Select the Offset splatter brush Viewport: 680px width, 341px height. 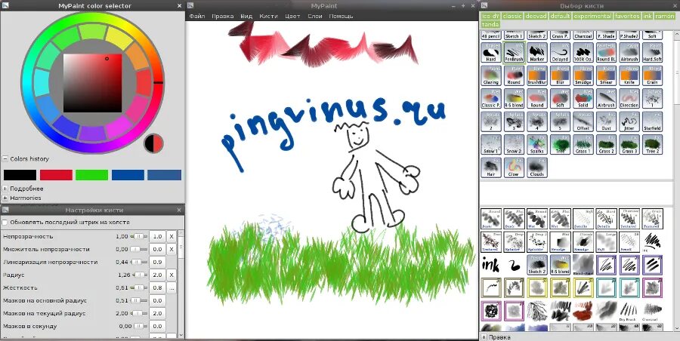pos(583,121)
